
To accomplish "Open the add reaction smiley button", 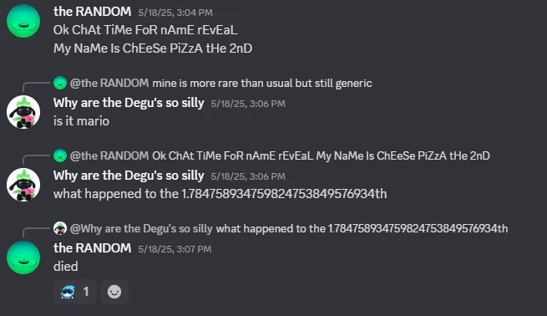I will coord(114,292).
